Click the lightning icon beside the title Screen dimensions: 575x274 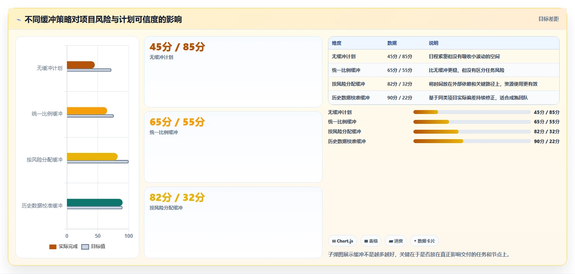tap(18, 20)
